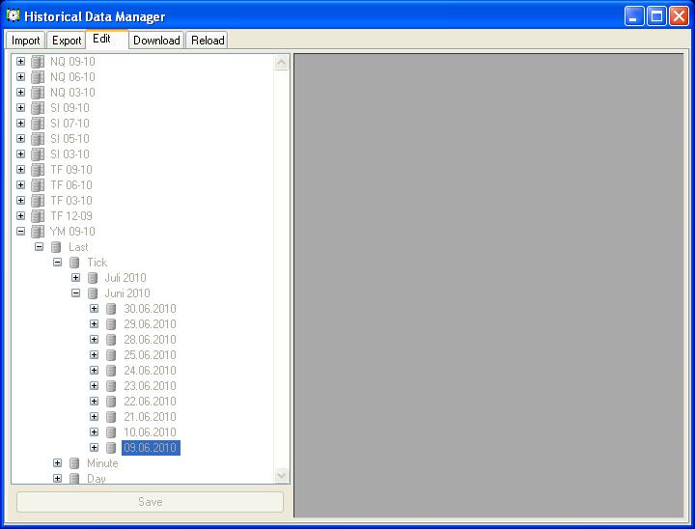695x529 pixels.
Task: Expand the SI 09-10 node
Action: (x=21, y=108)
